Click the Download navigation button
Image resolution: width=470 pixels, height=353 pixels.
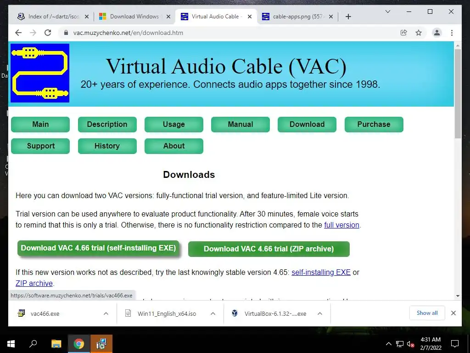tap(307, 124)
